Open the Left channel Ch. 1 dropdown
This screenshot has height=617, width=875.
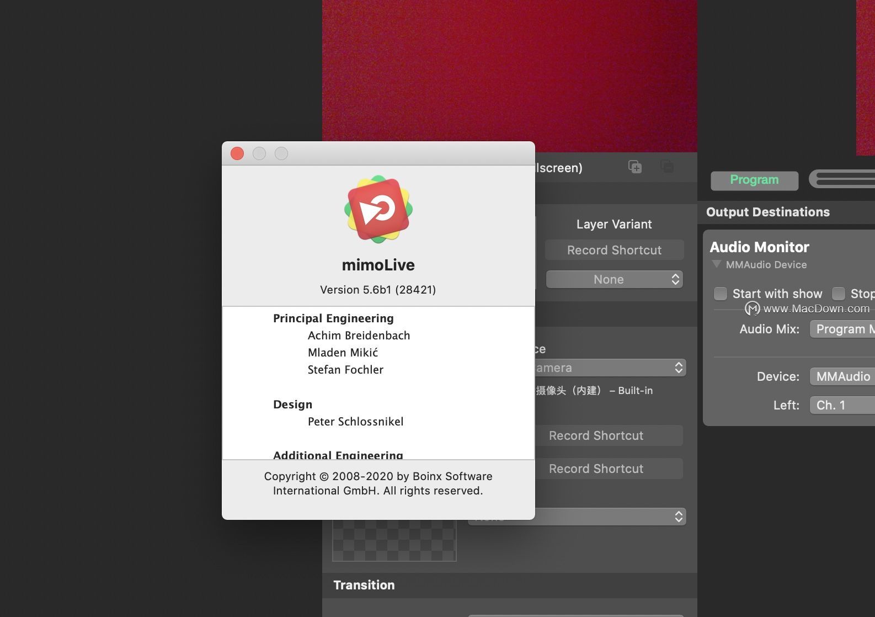[842, 405]
